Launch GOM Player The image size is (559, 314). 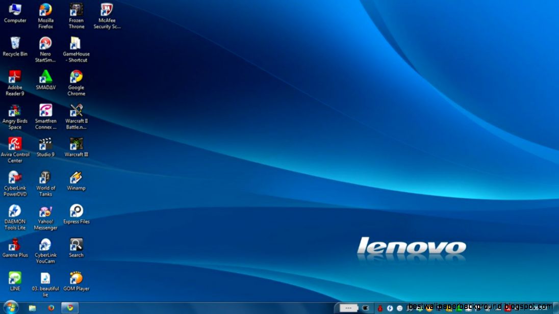[x=77, y=281]
